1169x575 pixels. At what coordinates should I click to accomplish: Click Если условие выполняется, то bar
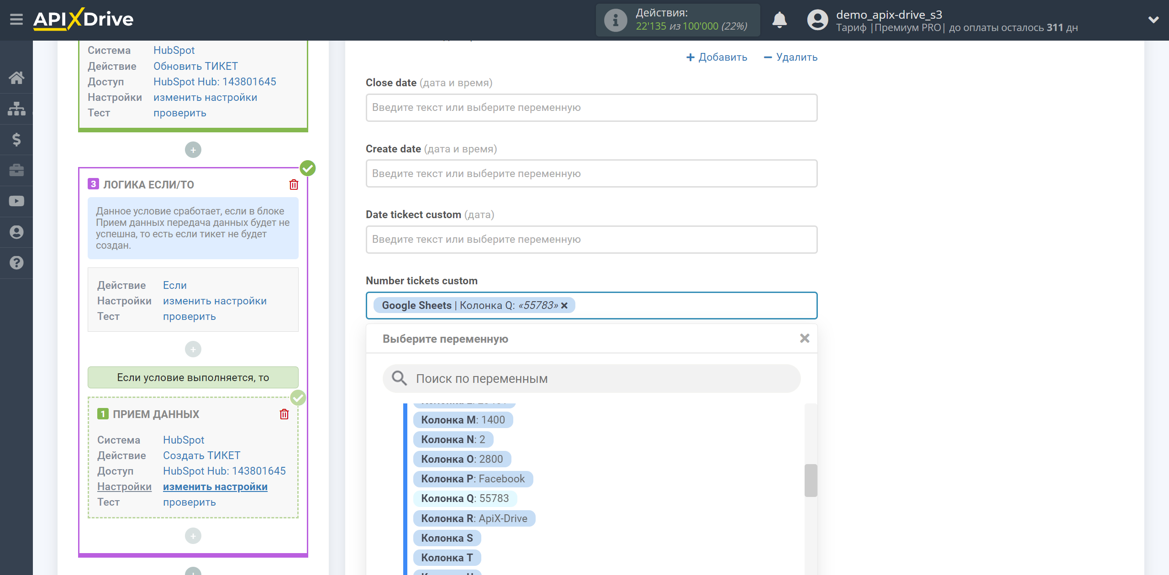click(x=193, y=377)
